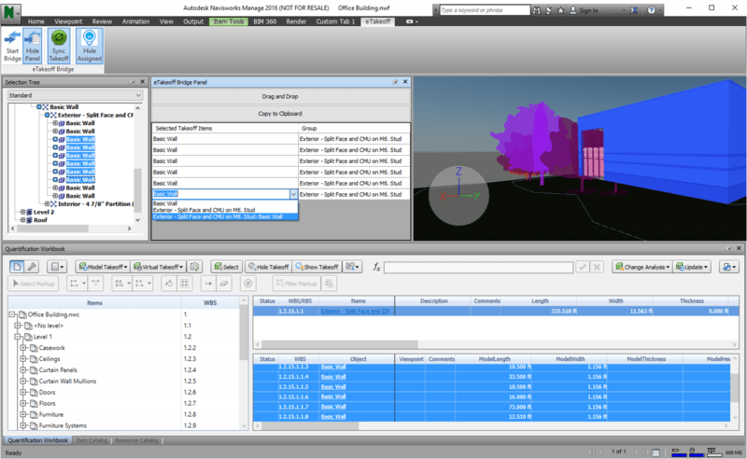Screen dimensions: 747x459
Task: Click the Sync Takeoff ribbon icon
Action: (59, 46)
